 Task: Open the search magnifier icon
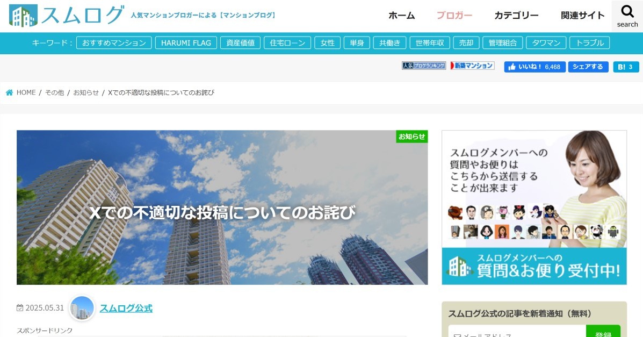pyautogui.click(x=627, y=11)
